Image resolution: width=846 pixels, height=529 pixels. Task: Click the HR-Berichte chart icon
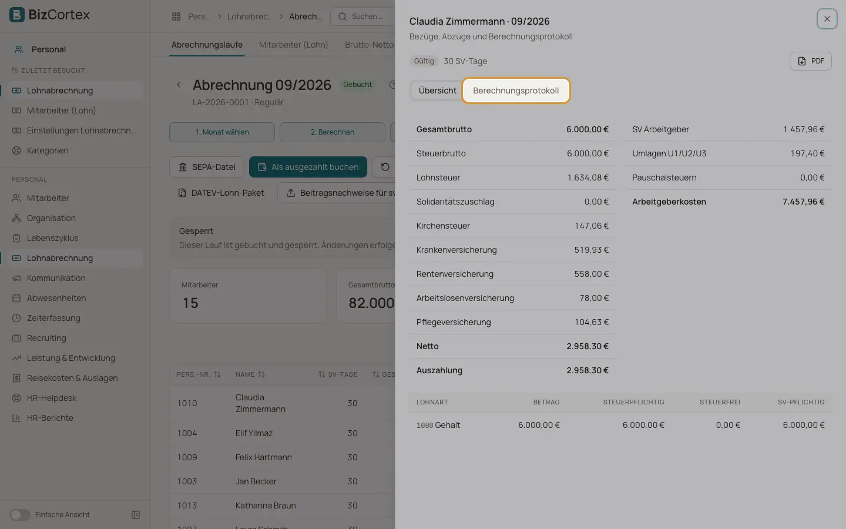(x=16, y=418)
